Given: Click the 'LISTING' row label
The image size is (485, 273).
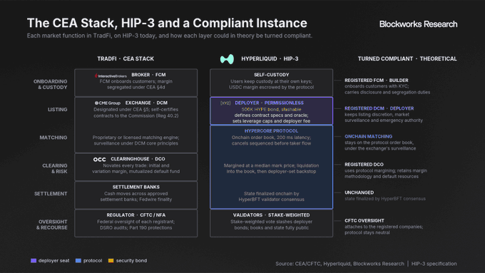Looking at the screenshot, I should pyautogui.click(x=58, y=110).
